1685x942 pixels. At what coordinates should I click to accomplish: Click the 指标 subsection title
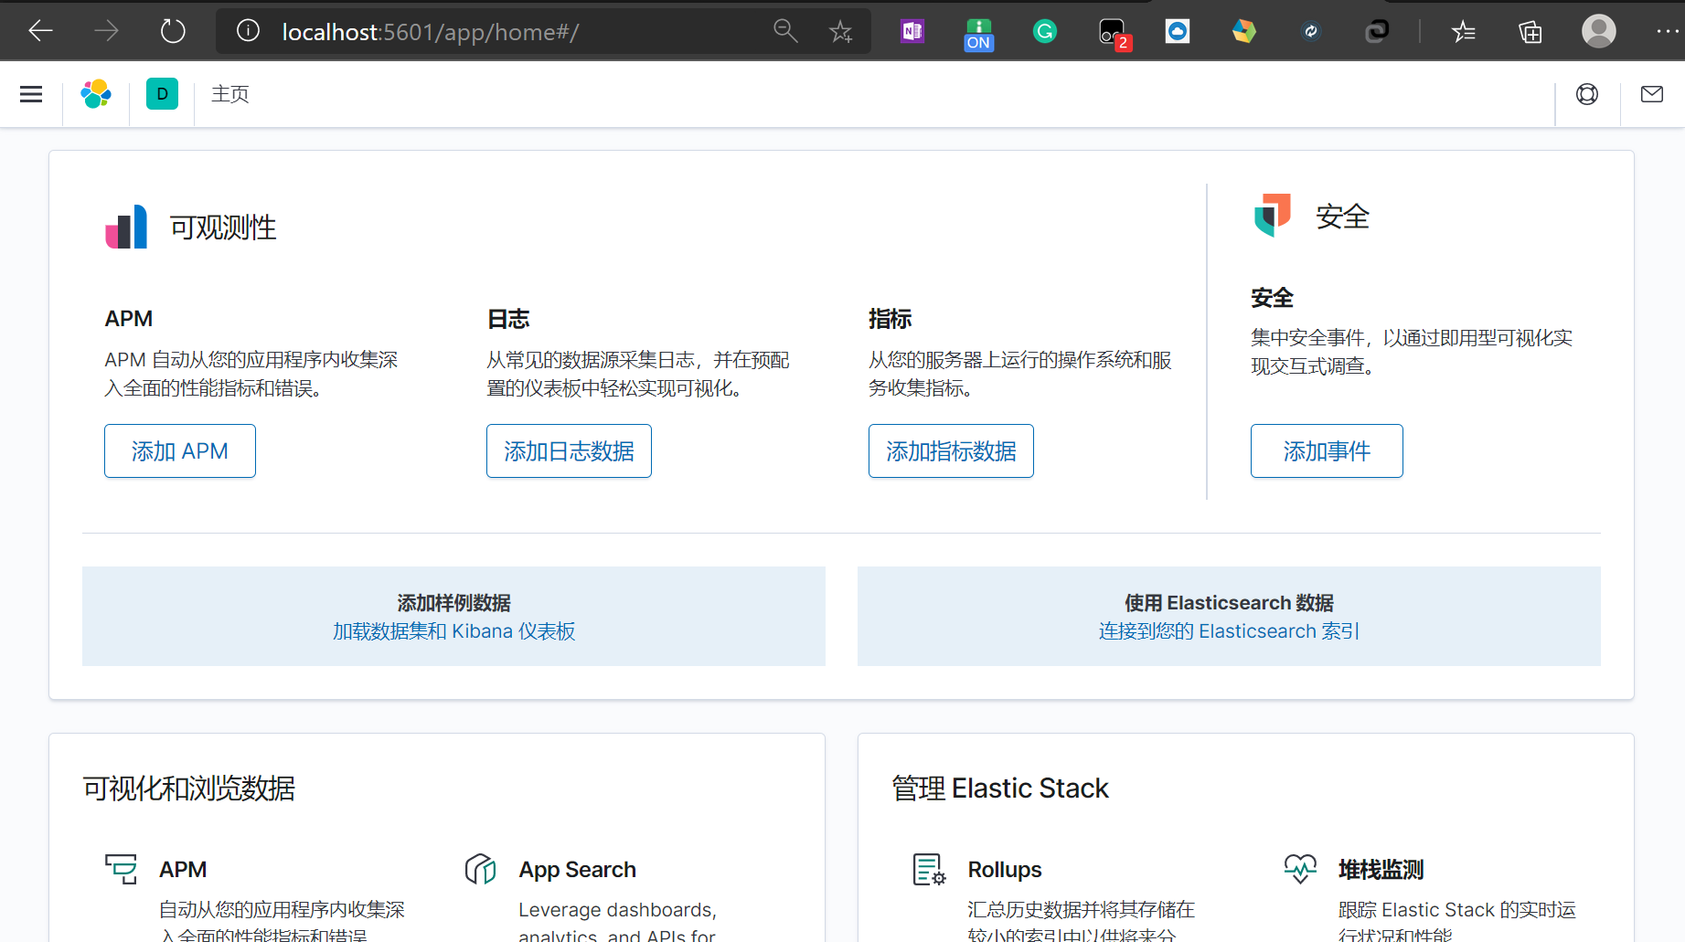(x=890, y=319)
